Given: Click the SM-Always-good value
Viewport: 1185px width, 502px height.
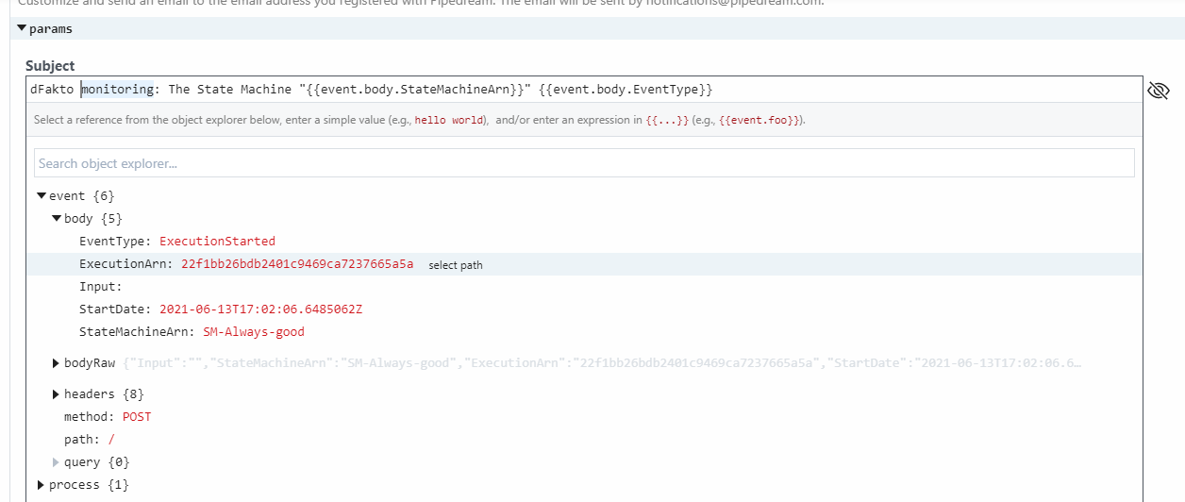Looking at the screenshot, I should 254,332.
